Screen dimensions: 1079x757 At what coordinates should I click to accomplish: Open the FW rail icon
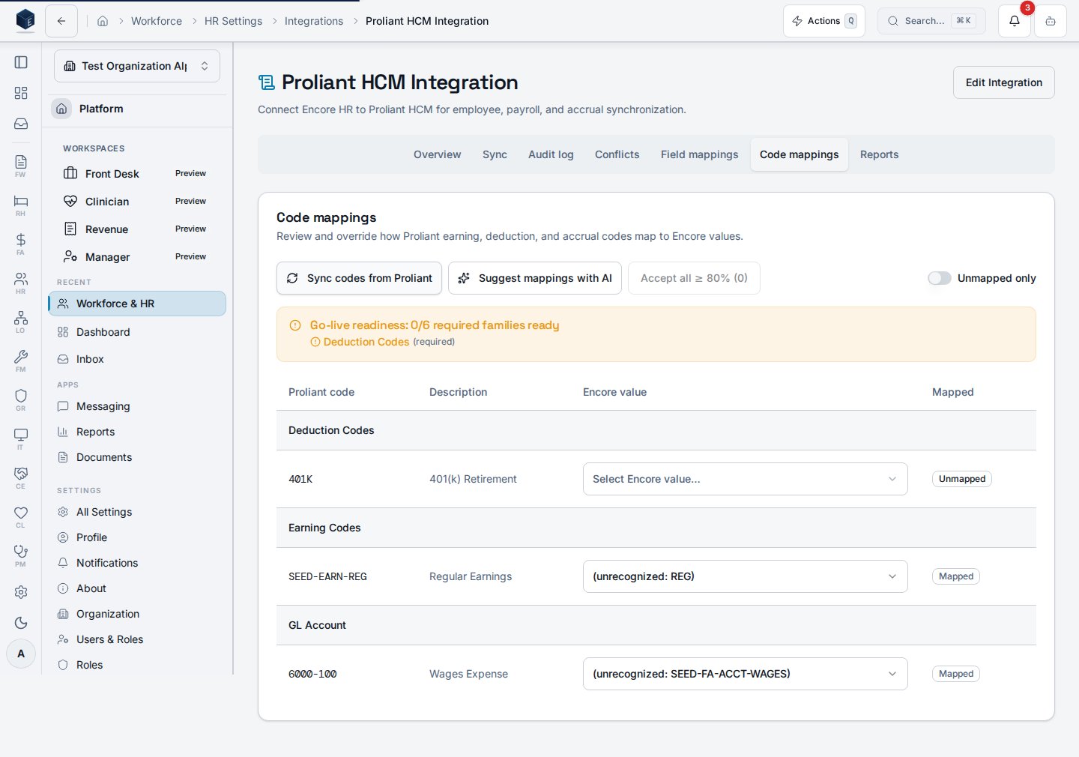click(x=21, y=166)
